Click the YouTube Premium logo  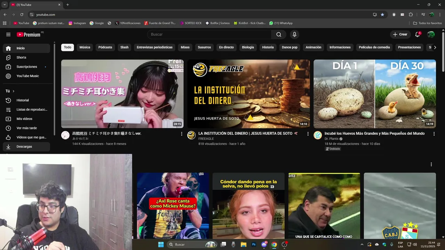pos(29,34)
